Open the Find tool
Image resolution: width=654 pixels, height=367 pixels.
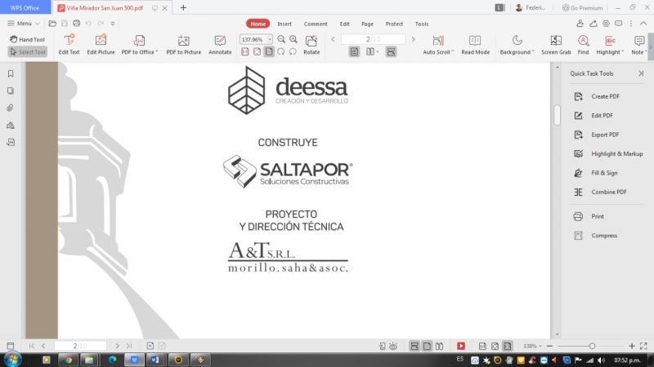coord(583,45)
